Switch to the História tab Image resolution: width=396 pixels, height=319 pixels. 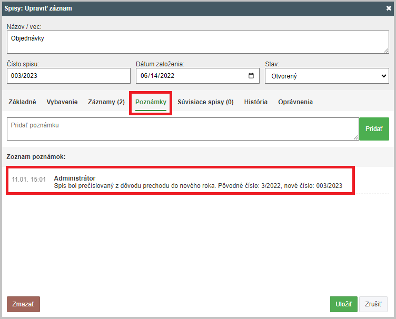tap(256, 102)
